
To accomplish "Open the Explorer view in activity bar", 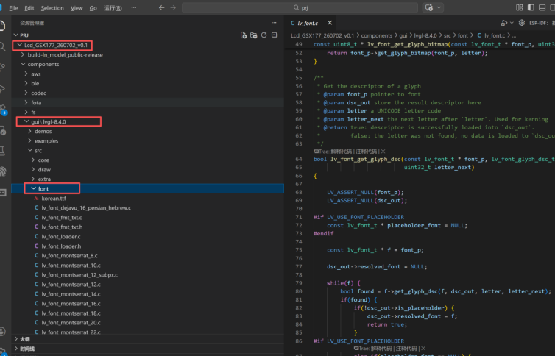I will pos(2,26).
